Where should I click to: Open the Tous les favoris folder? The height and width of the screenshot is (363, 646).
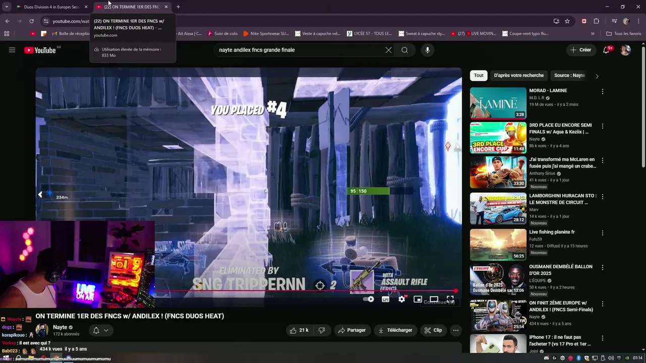pyautogui.click(x=623, y=34)
